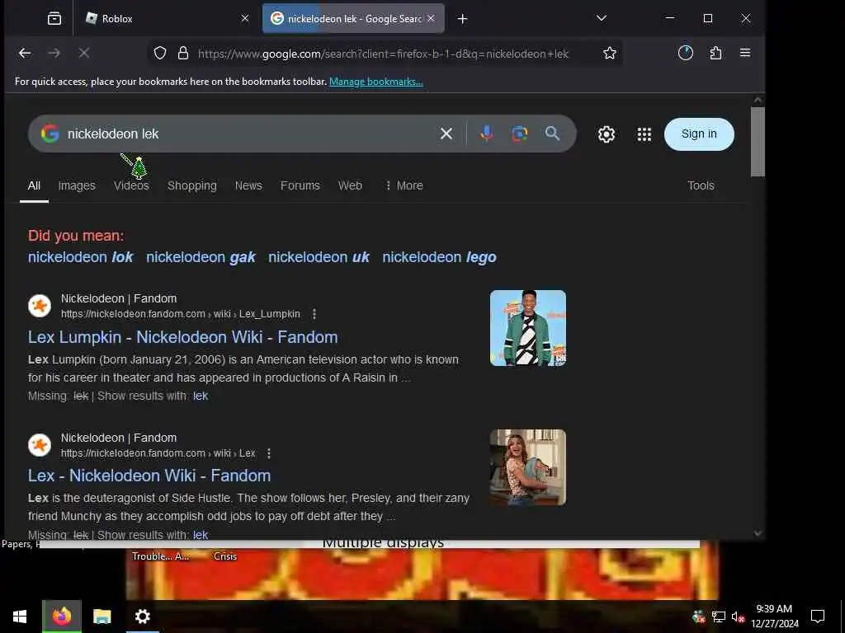This screenshot has height=633, width=845.
Task: Click Fandom favicon of Lex result
Action: (x=40, y=445)
